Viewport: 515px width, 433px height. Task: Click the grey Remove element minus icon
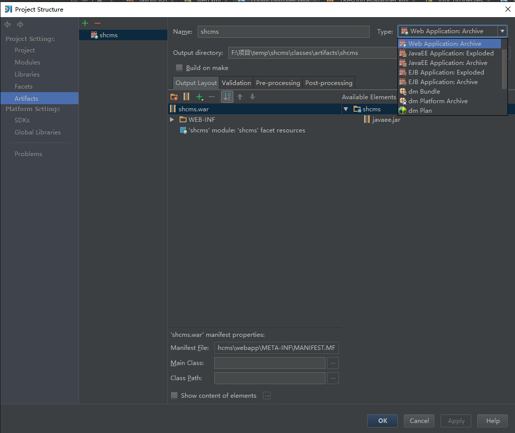(x=212, y=97)
